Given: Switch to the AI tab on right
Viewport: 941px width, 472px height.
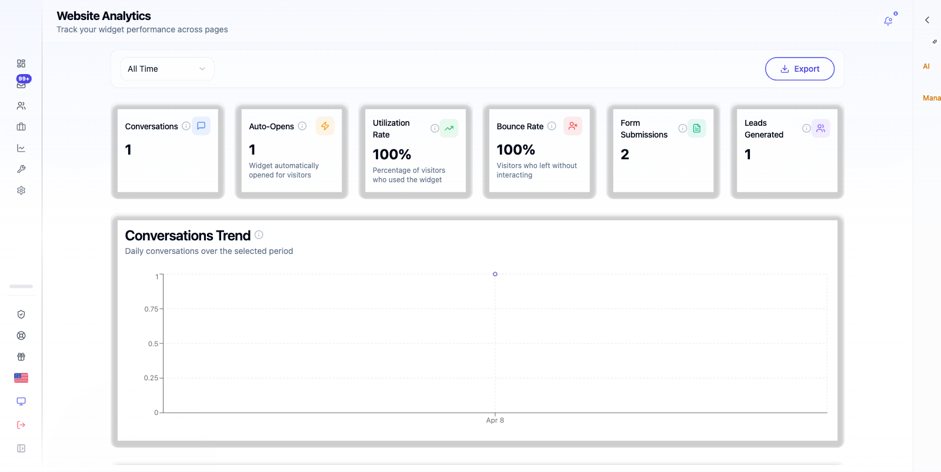Looking at the screenshot, I should pos(926,66).
